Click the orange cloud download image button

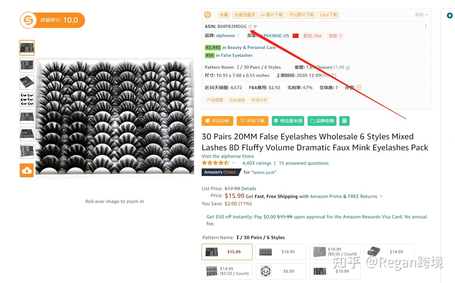[27, 170]
